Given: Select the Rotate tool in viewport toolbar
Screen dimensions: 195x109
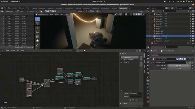Looking at the screenshot, I should point(37,32).
